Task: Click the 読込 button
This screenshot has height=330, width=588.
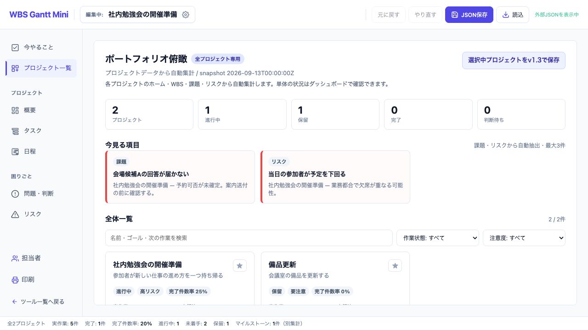Action: 513,15
